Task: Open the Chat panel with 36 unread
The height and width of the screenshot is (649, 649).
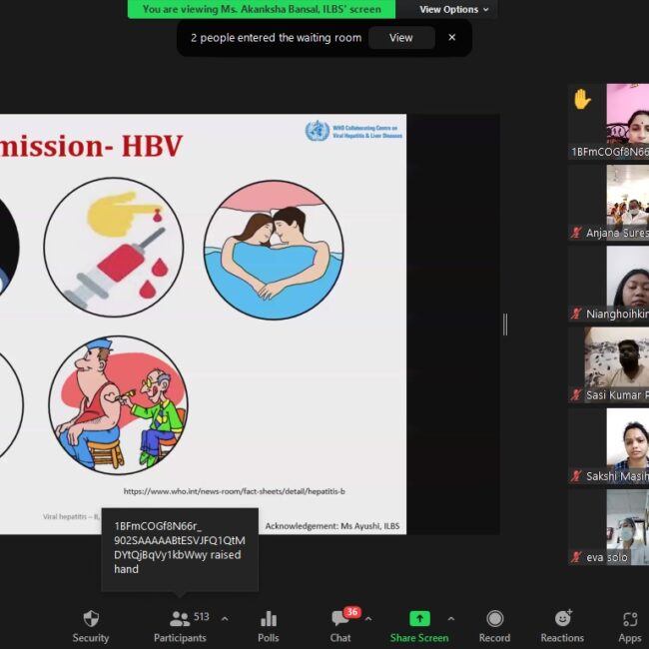Action: 341,619
